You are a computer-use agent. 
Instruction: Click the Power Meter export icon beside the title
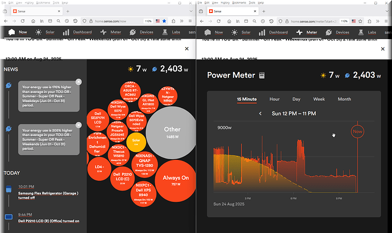262,75
